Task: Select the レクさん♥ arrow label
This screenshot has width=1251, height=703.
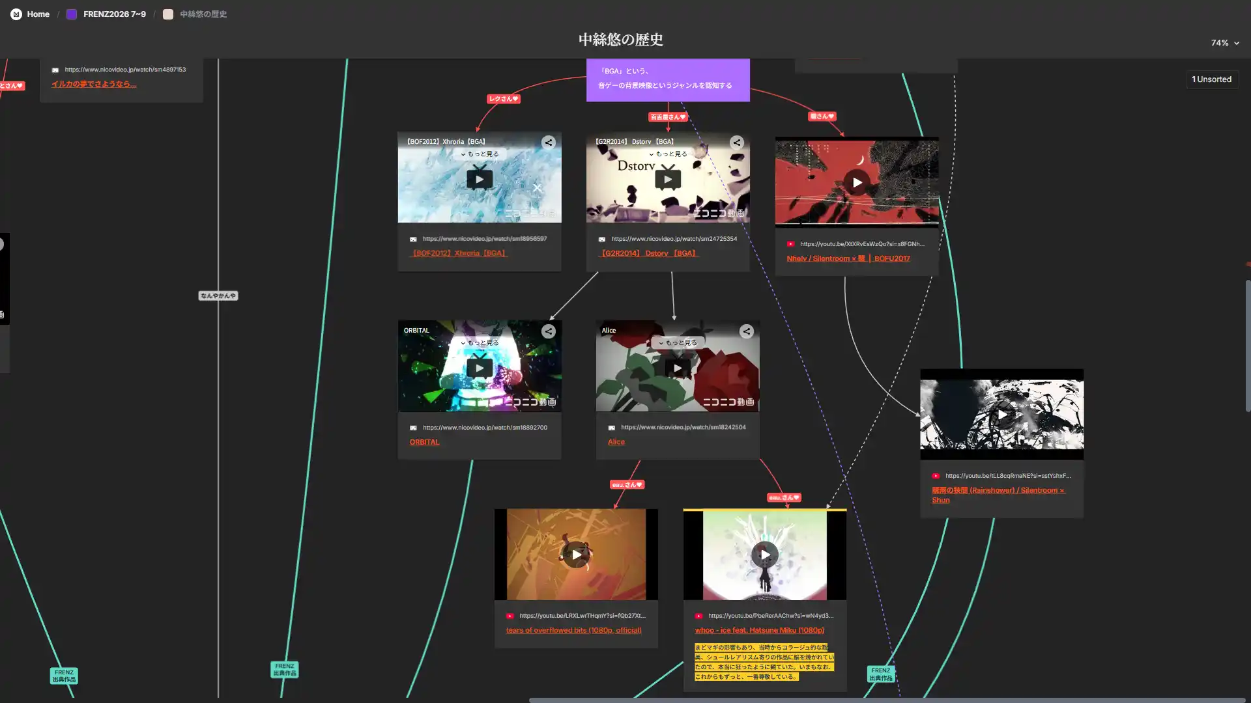Action: tap(504, 99)
